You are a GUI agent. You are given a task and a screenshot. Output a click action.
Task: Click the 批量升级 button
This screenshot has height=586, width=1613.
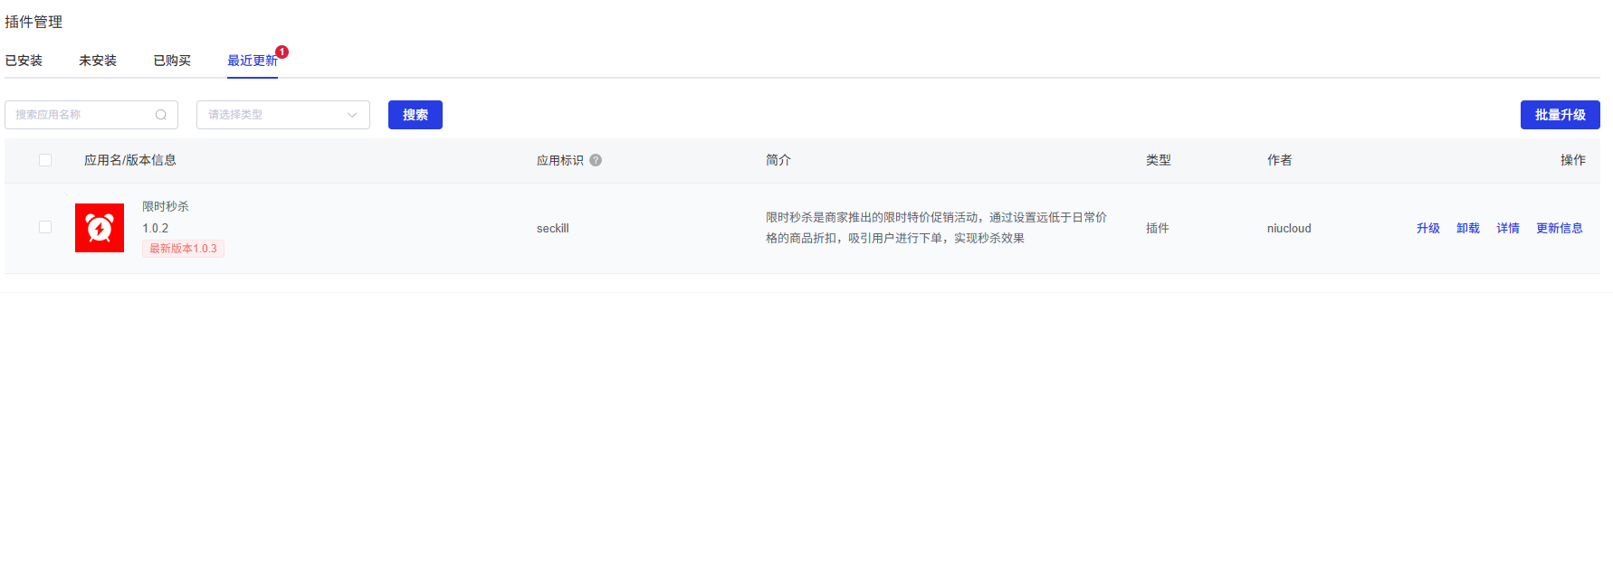1560,115
